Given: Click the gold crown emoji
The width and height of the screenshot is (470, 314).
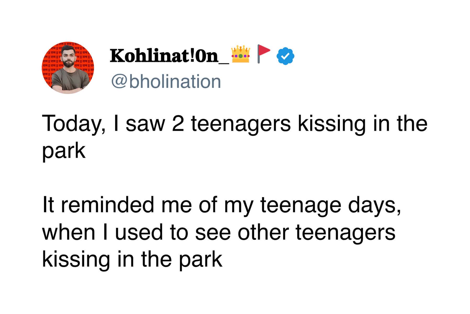Looking at the screenshot, I should click(241, 54).
